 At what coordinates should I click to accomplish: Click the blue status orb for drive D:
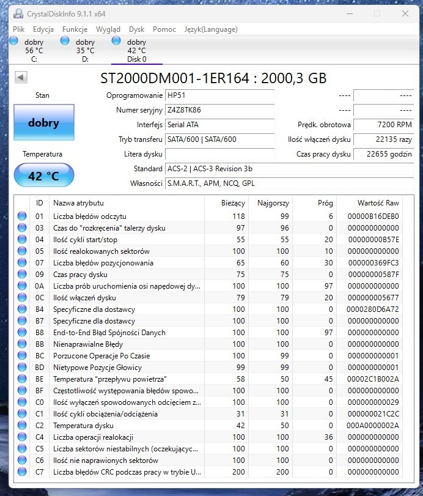pos(65,40)
